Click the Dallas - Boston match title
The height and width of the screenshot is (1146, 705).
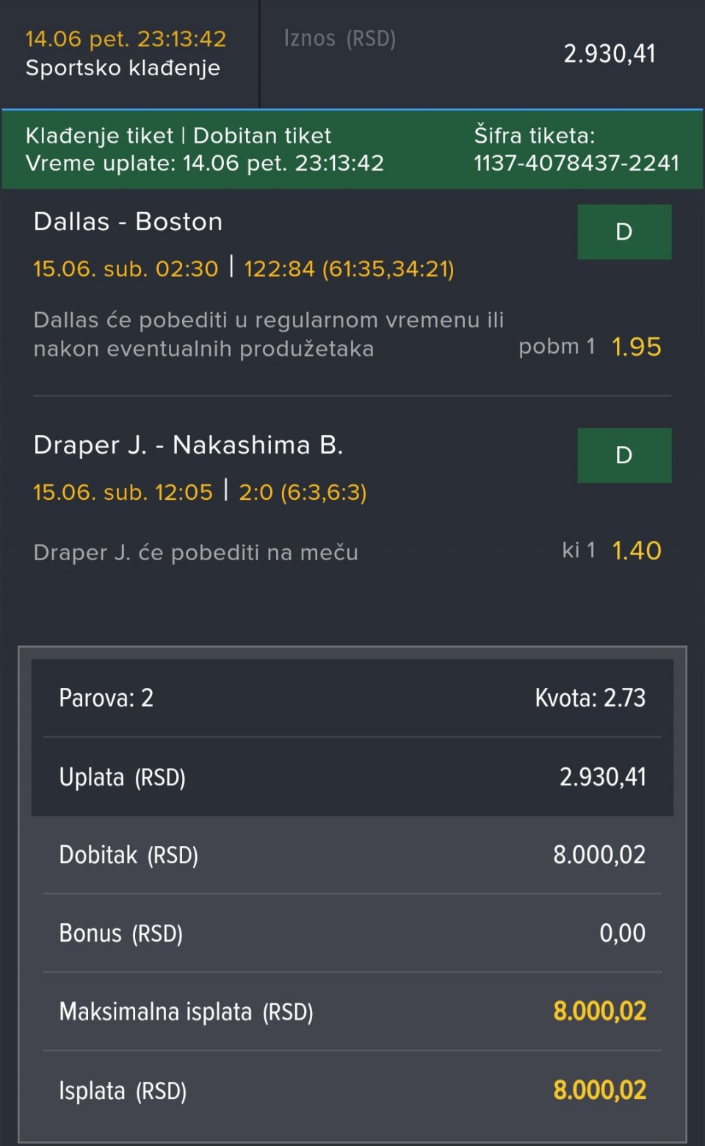click(128, 222)
